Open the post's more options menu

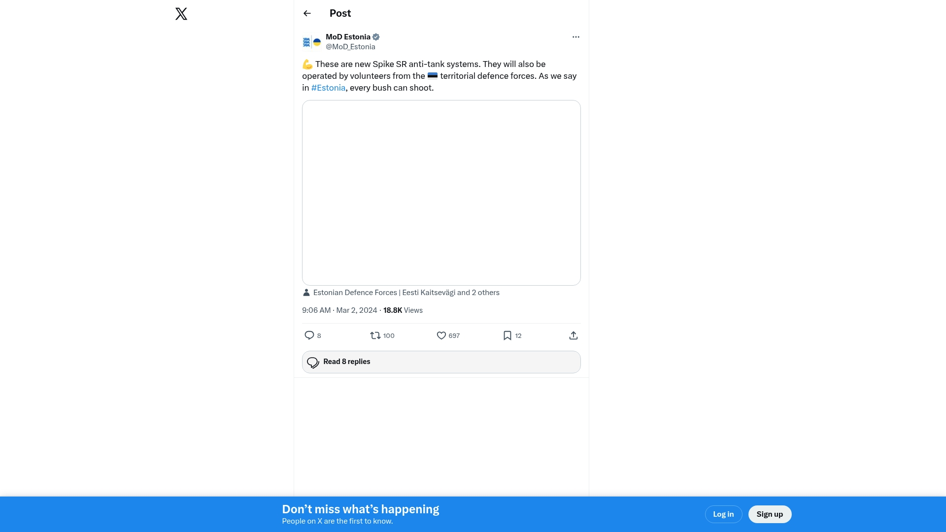click(x=575, y=37)
